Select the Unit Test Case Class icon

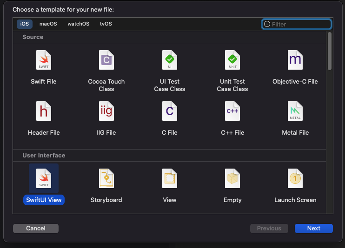[x=232, y=60]
